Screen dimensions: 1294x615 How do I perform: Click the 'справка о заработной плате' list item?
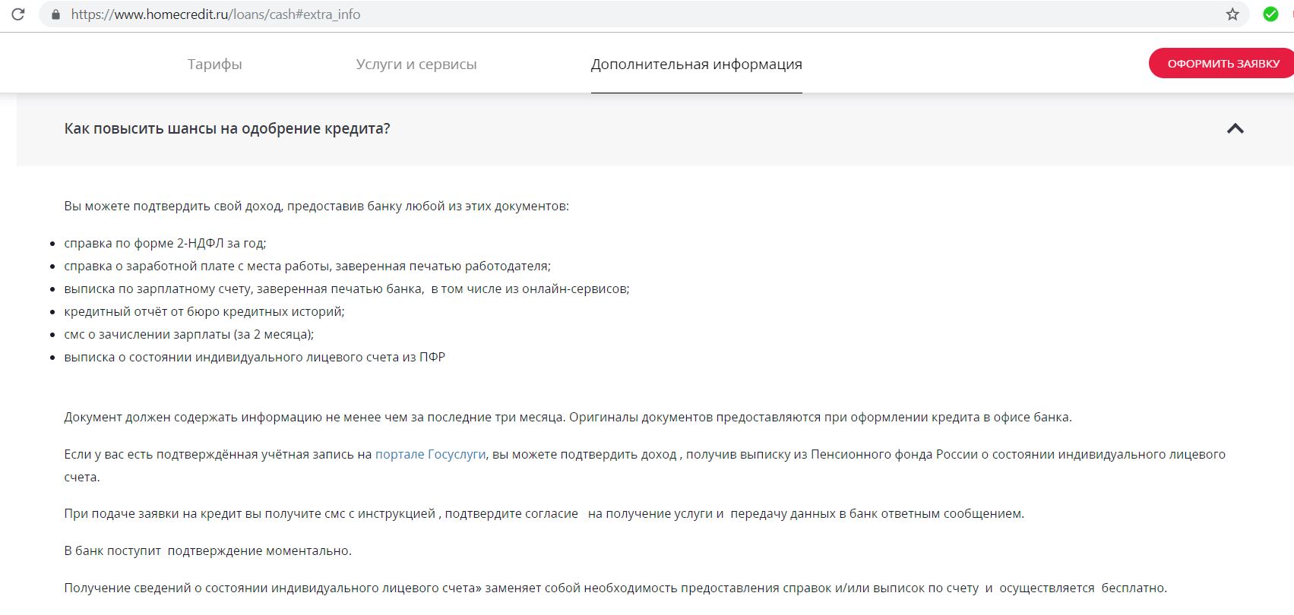tap(307, 266)
